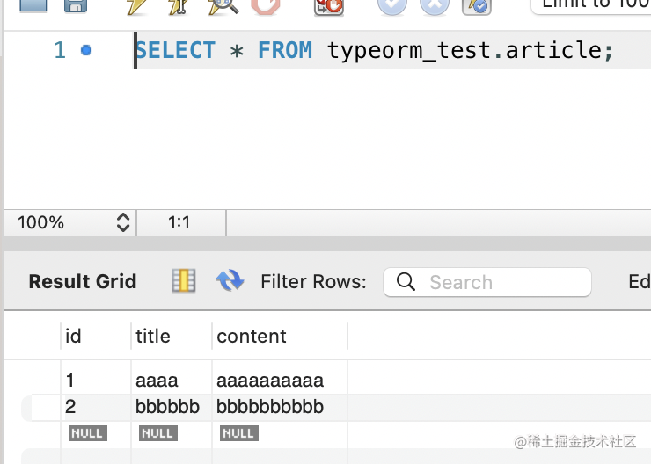Toggle the auto-commit mode icon
Viewport: 651px width, 464px height.
(476, 5)
